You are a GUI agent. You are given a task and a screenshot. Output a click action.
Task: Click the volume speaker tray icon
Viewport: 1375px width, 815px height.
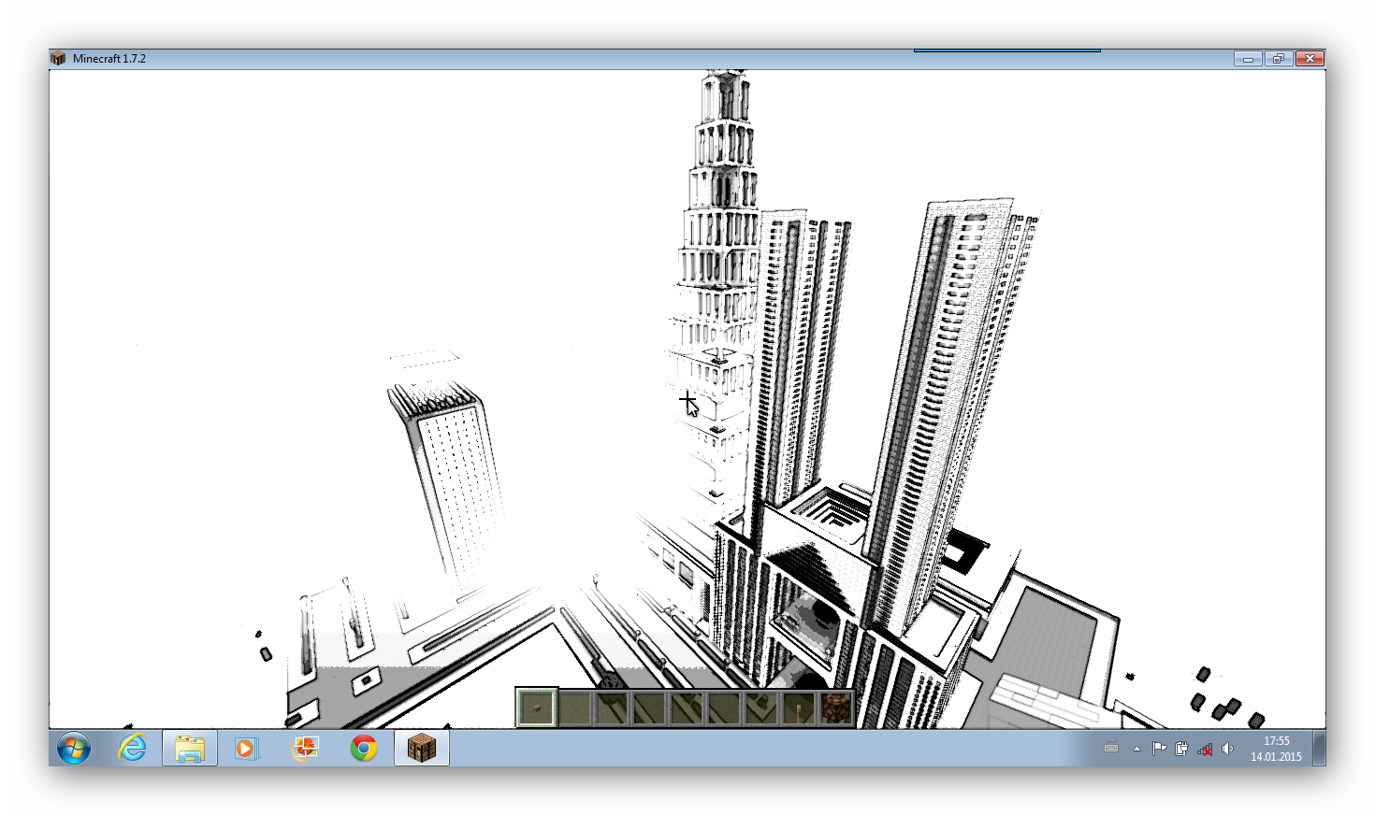coord(1227,748)
